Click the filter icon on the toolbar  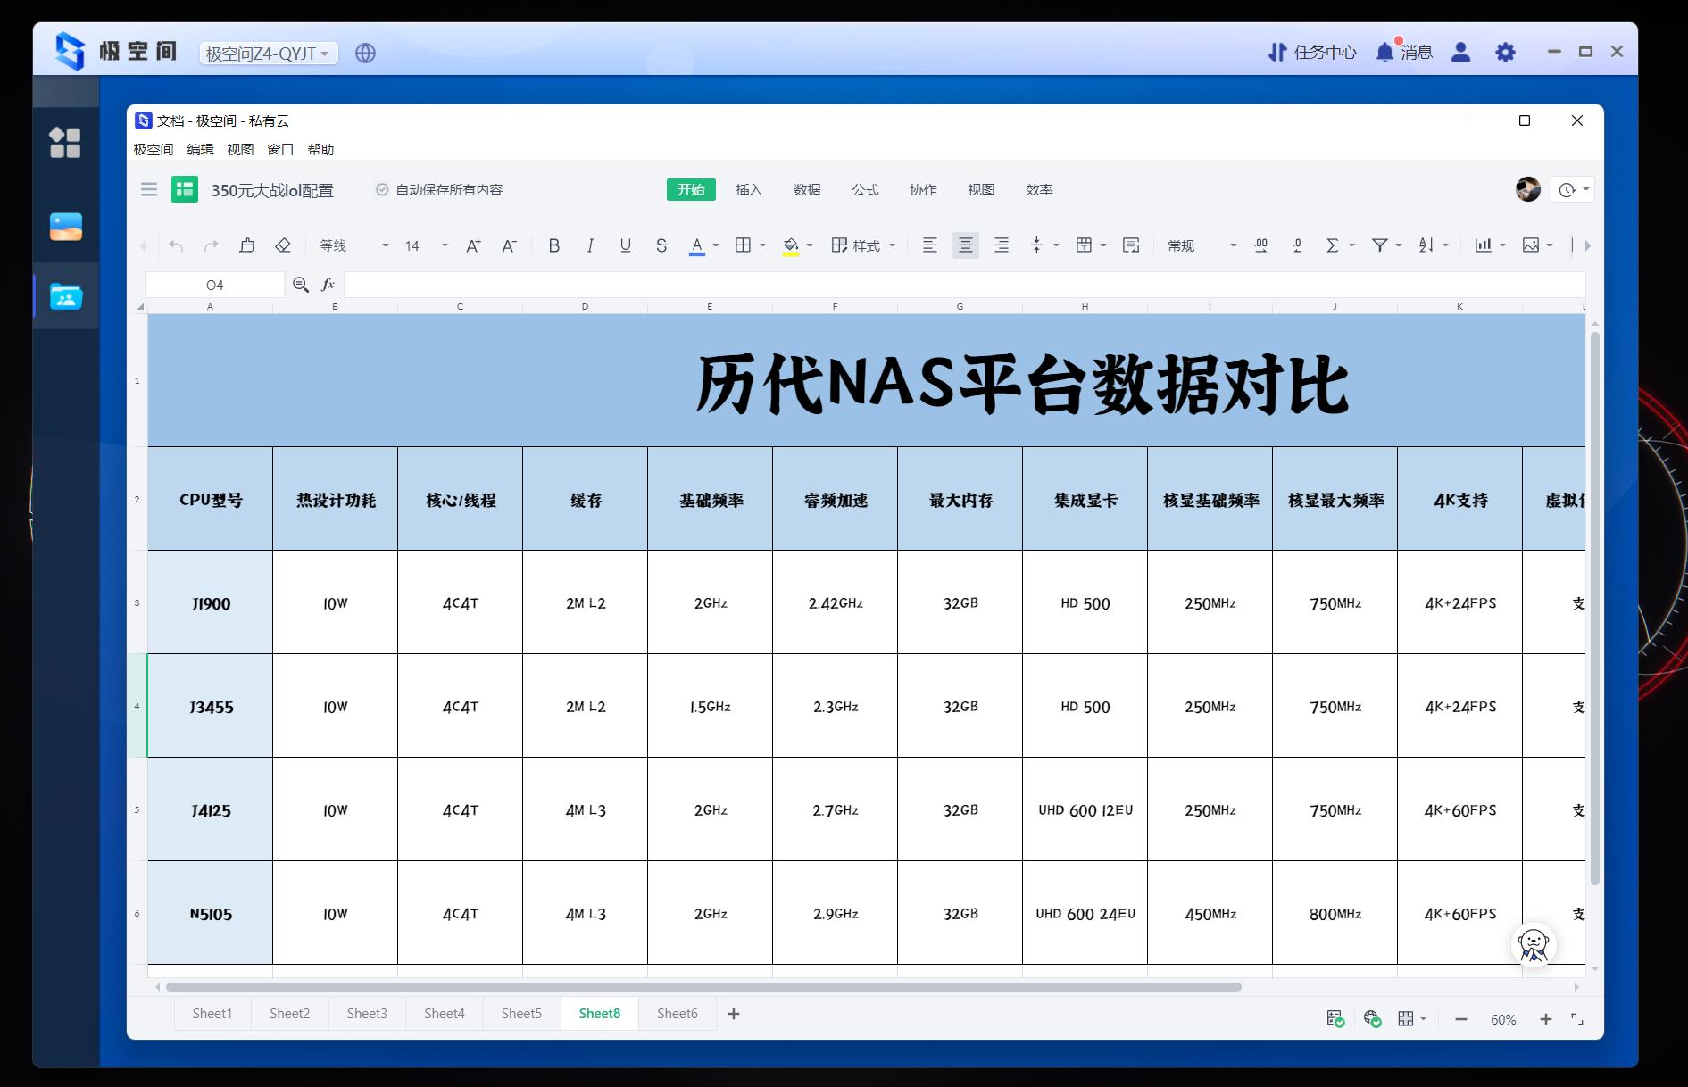click(x=1378, y=245)
